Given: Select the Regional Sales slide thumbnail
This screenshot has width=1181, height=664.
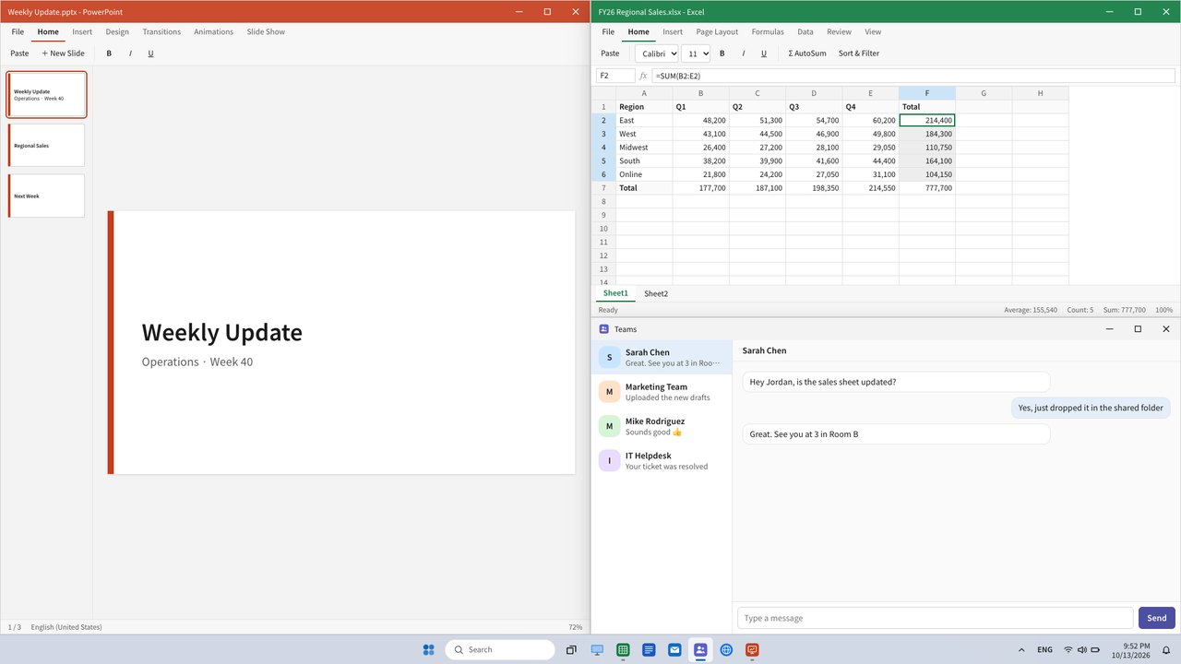Looking at the screenshot, I should click(47, 146).
